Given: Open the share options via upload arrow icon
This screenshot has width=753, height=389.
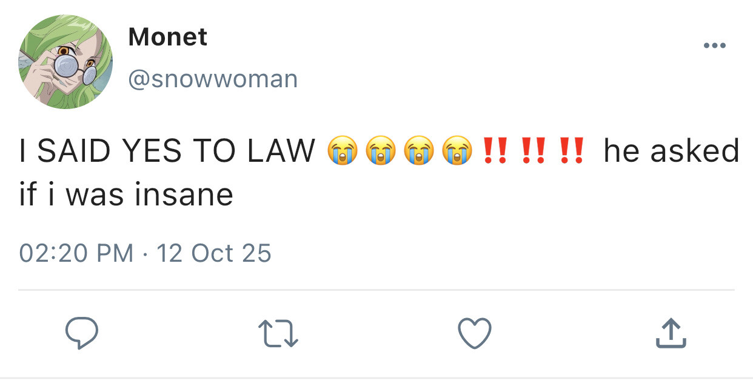Looking at the screenshot, I should click(671, 333).
